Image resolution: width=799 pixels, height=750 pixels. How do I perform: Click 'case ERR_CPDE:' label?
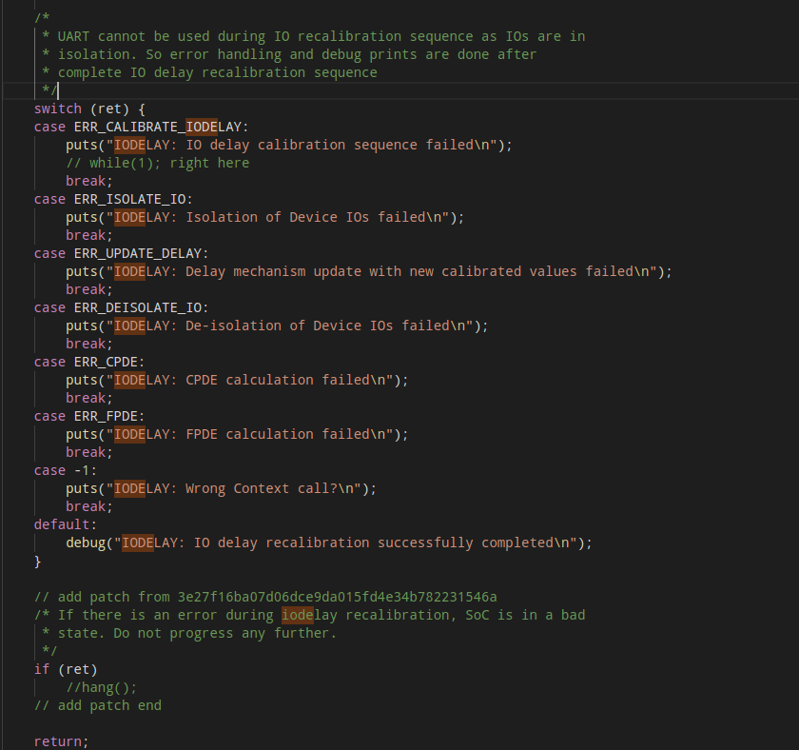coord(89,363)
